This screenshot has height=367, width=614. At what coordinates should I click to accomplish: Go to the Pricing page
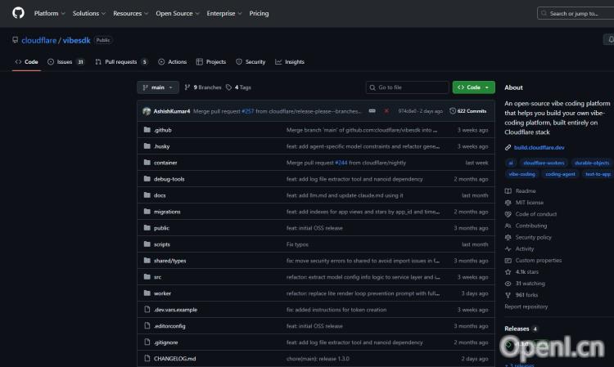tap(259, 13)
